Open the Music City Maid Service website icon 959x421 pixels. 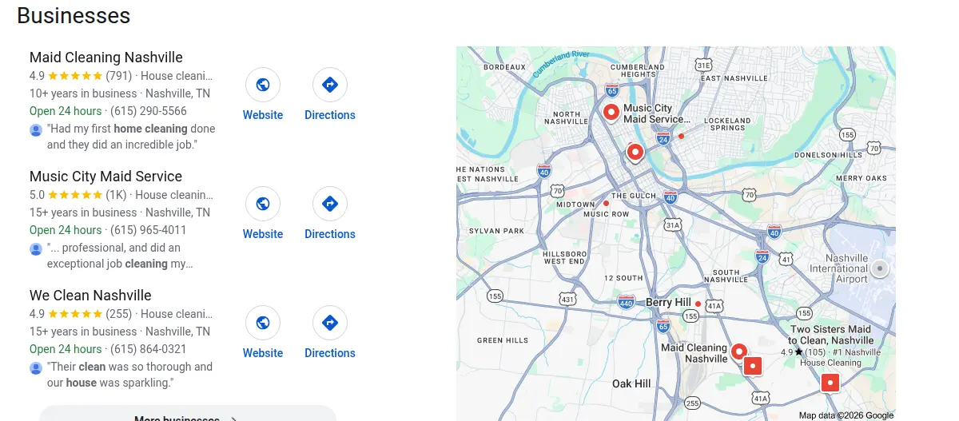coord(263,204)
